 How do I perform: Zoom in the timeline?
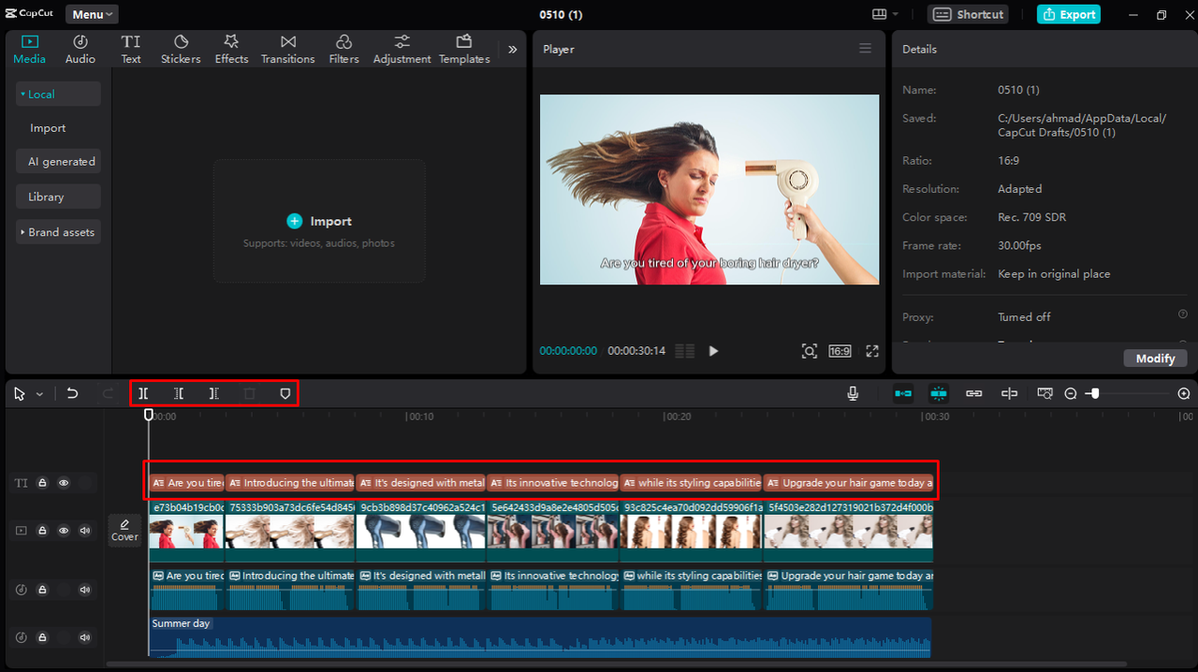[1184, 394]
